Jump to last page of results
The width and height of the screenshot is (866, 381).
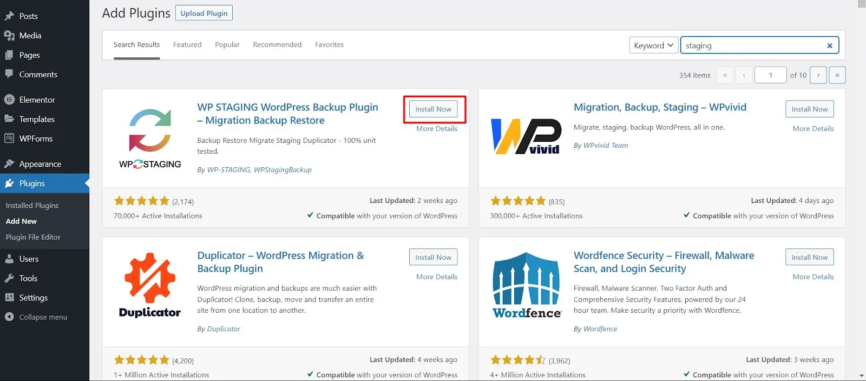(837, 75)
